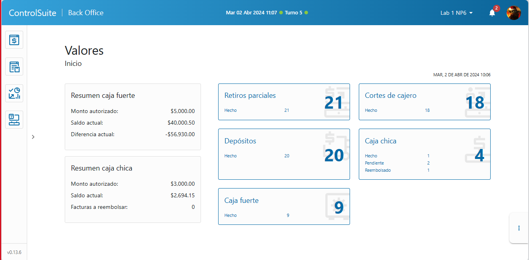Screen dimensions: 529x260
Task: Click the Back Office header label
Action: (x=86, y=13)
